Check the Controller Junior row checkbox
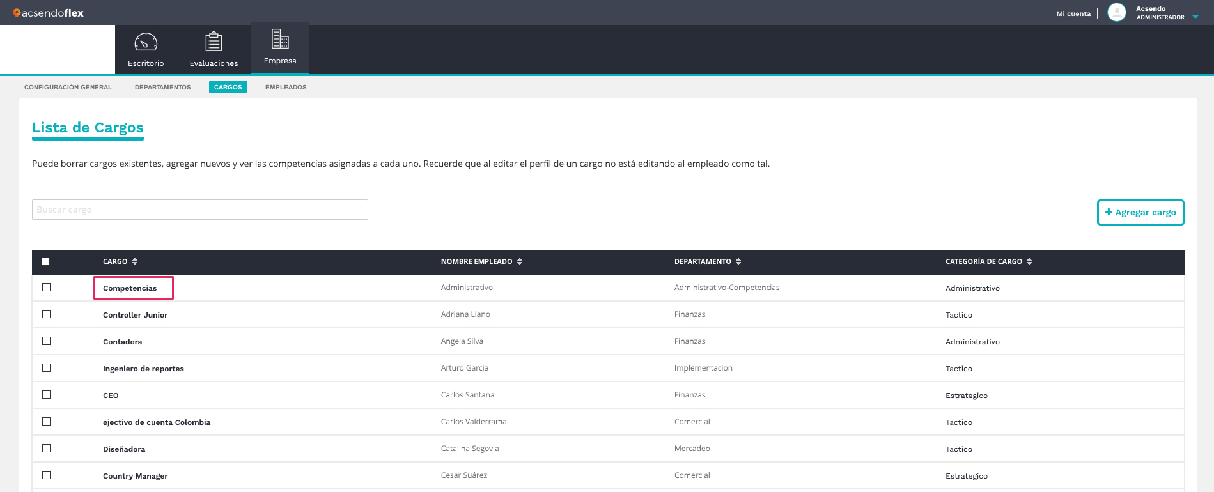 tap(46, 314)
